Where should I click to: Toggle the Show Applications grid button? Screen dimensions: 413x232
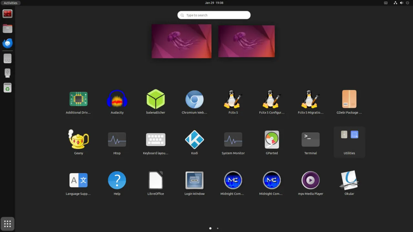7,224
